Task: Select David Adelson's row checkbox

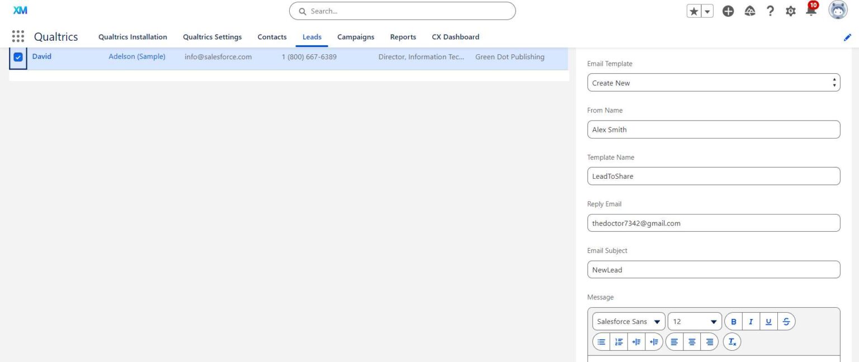Action: [x=18, y=56]
